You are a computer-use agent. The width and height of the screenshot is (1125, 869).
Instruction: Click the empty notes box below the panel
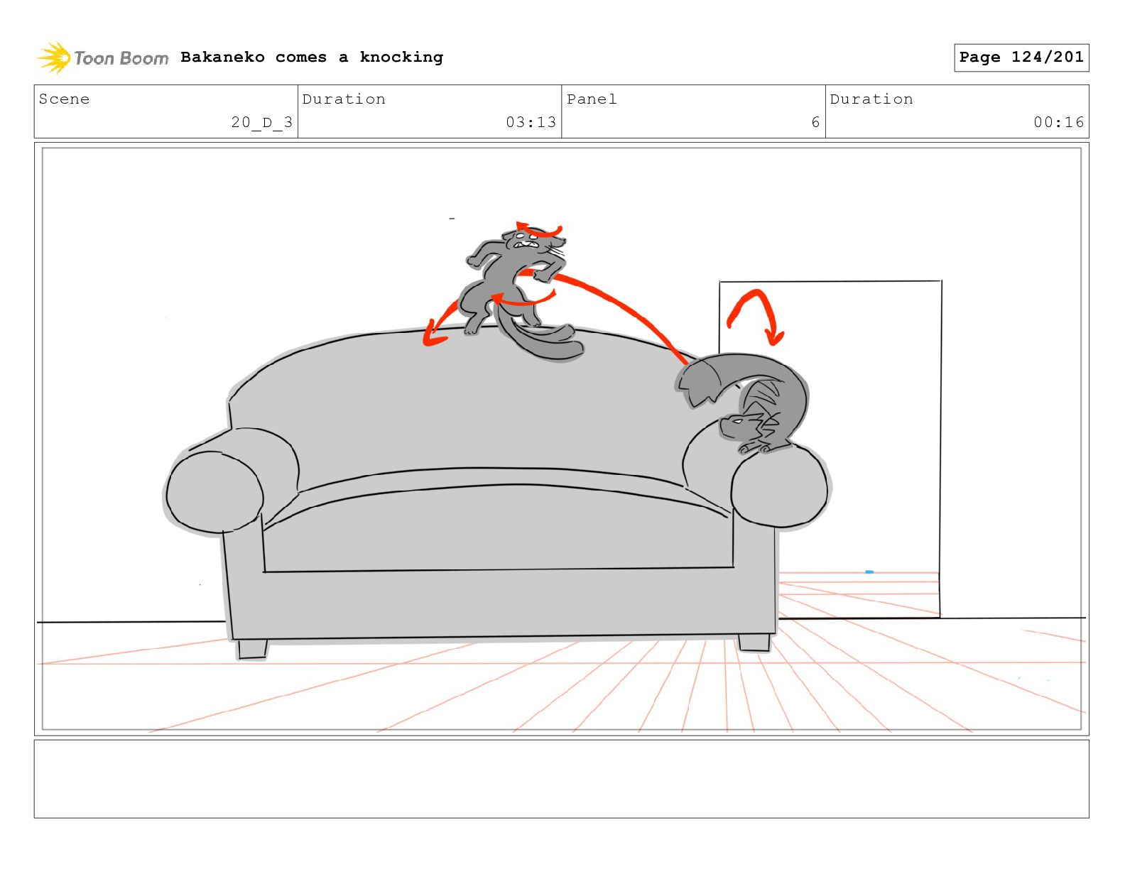coord(561,779)
